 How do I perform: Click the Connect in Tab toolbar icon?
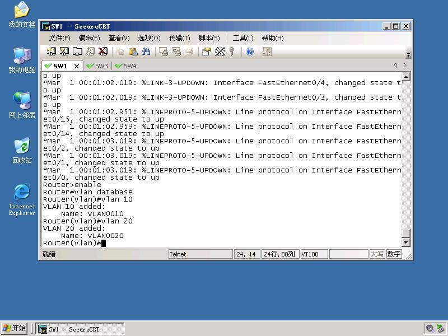coord(77,52)
